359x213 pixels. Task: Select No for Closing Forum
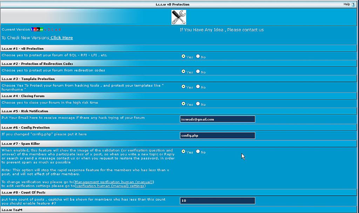tap(198, 104)
